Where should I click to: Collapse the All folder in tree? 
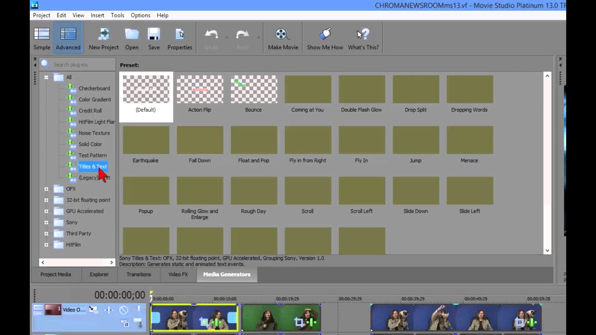pyautogui.click(x=46, y=77)
